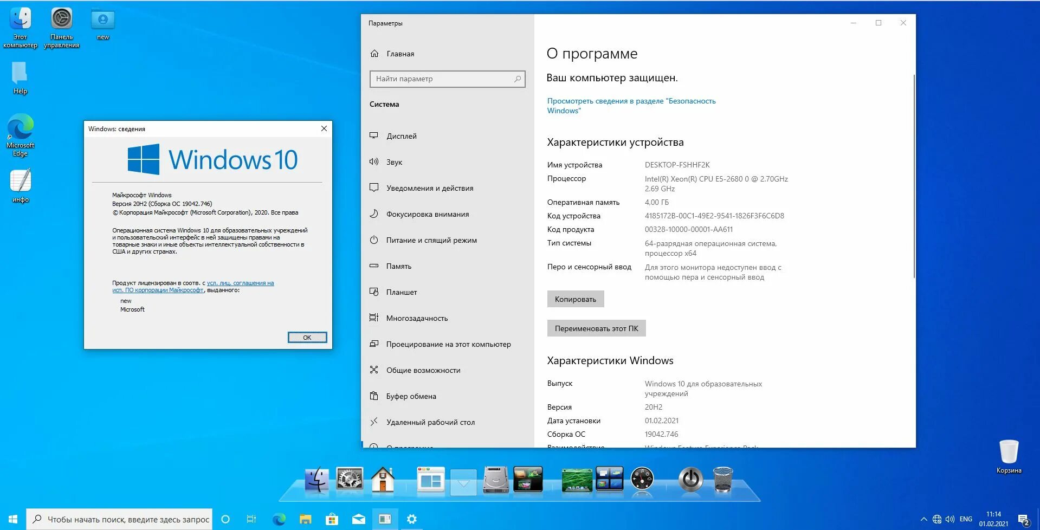The width and height of the screenshot is (1040, 530).
Task: Select device name 'DESKTOP-FSHHF2K' text
Action: point(677,165)
